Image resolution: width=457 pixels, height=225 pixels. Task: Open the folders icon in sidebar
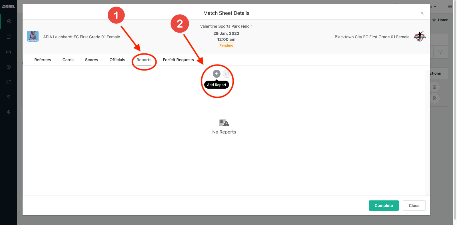[9, 82]
